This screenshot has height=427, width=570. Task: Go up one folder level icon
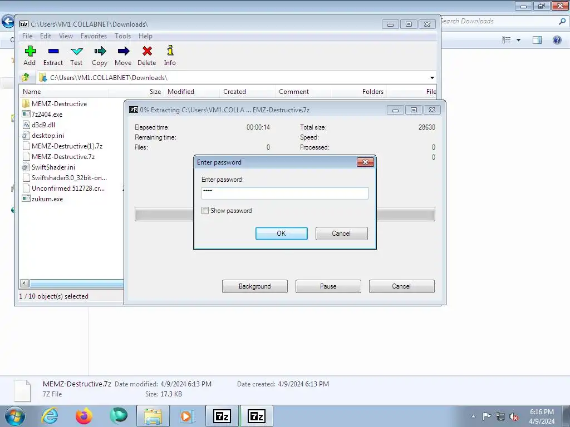[26, 77]
